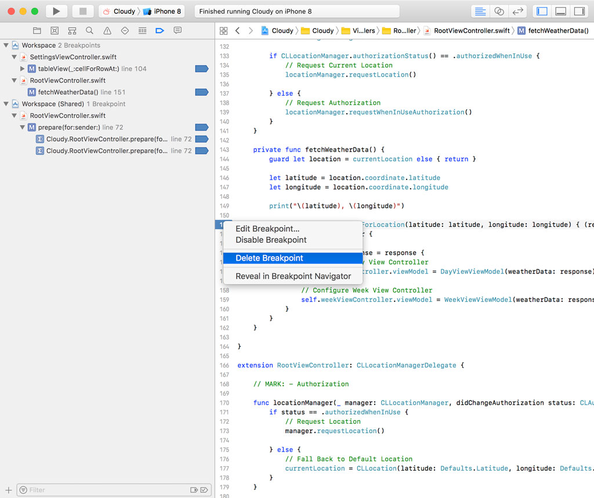Toggle the fetchWeatherData breakpoint at line 151
The height and width of the screenshot is (498, 594).
(x=201, y=92)
